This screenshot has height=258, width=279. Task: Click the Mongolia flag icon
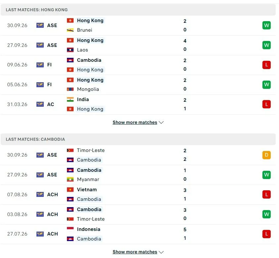coord(70,89)
